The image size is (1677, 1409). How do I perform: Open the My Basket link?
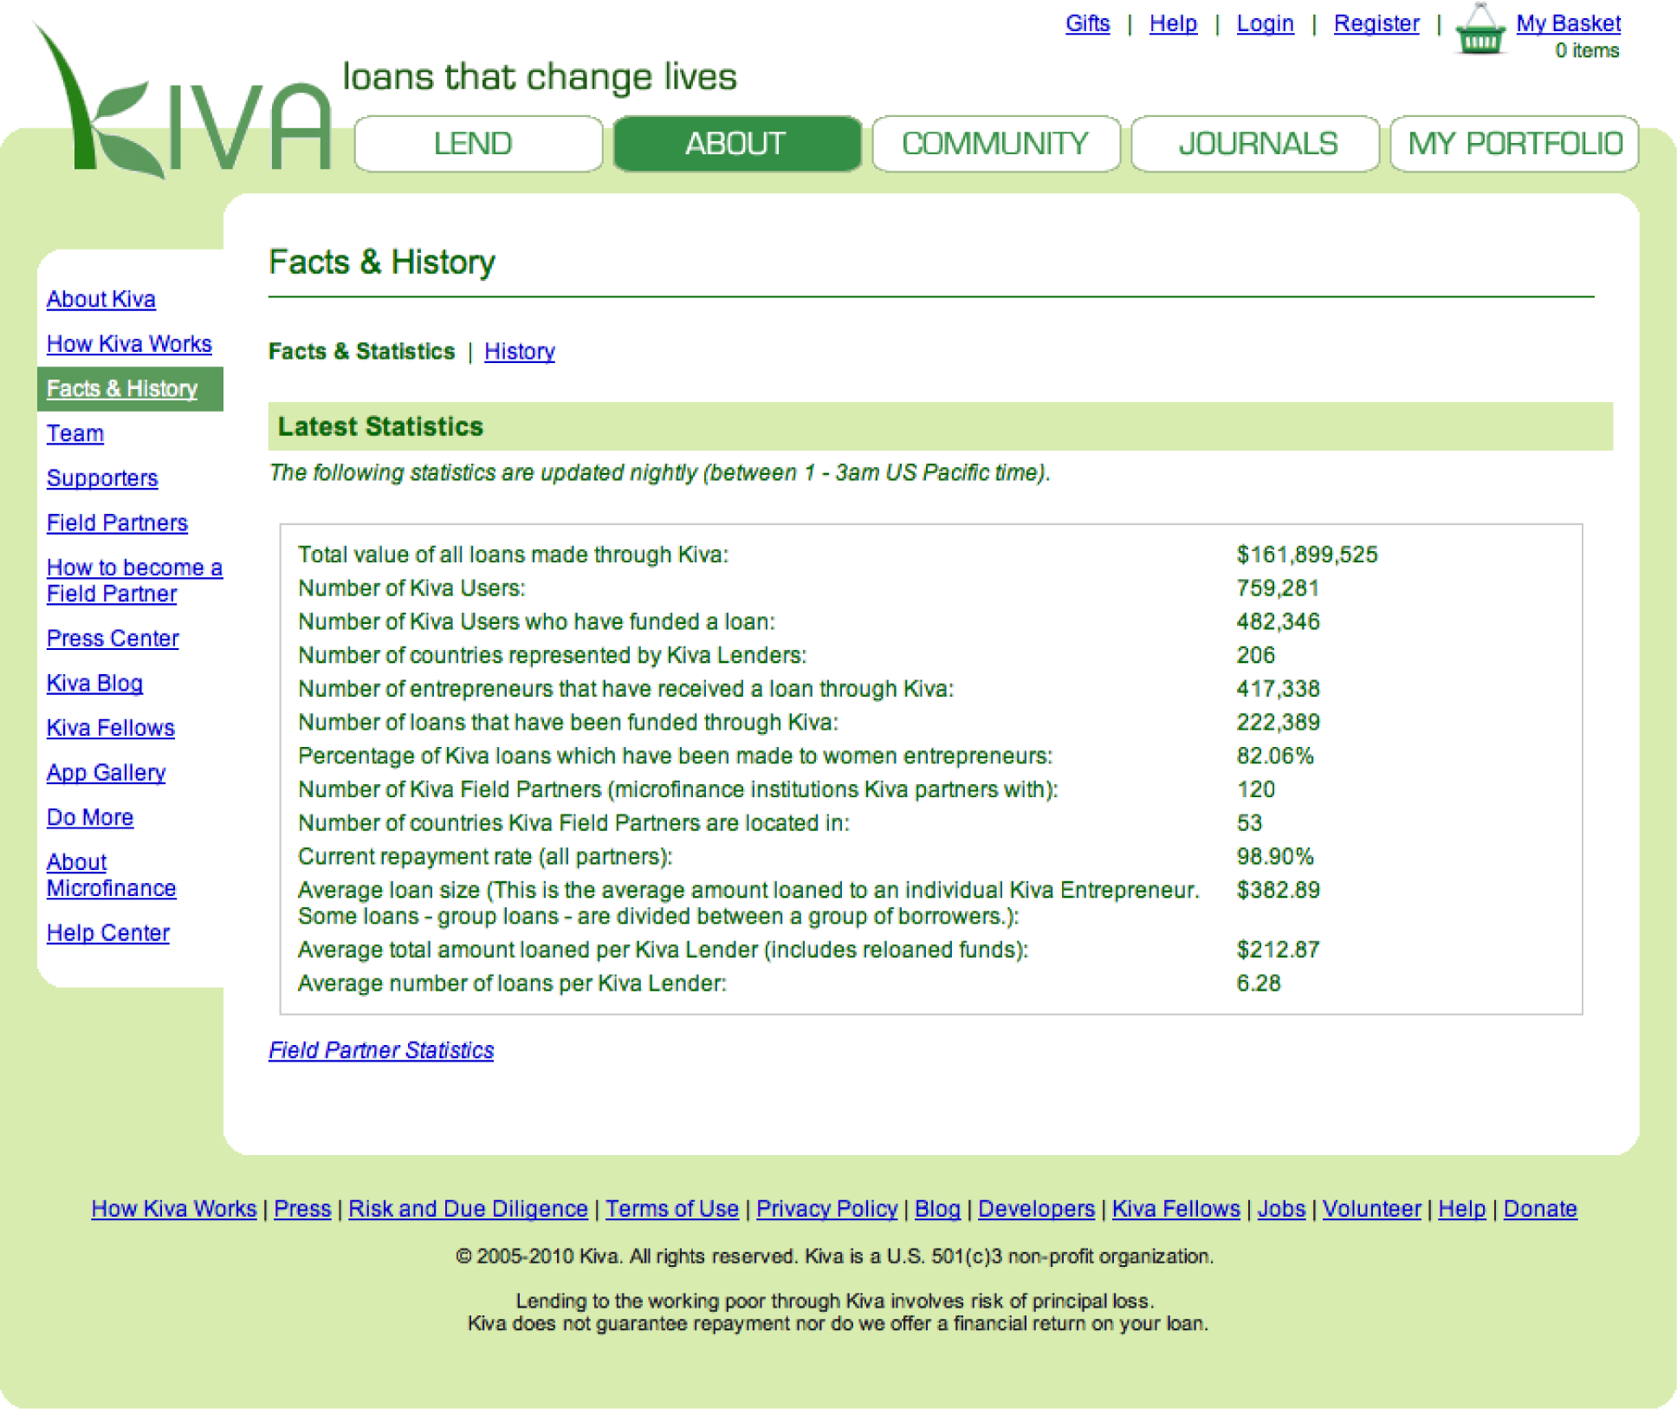click(x=1568, y=23)
